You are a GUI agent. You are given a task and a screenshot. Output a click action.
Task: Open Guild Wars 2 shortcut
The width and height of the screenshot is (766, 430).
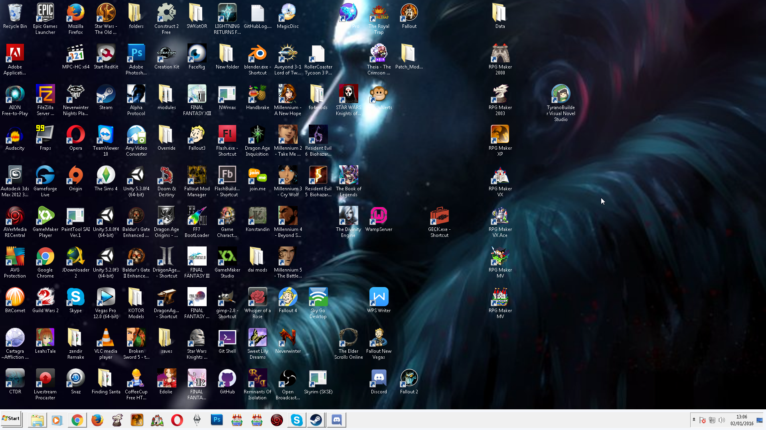(45, 301)
